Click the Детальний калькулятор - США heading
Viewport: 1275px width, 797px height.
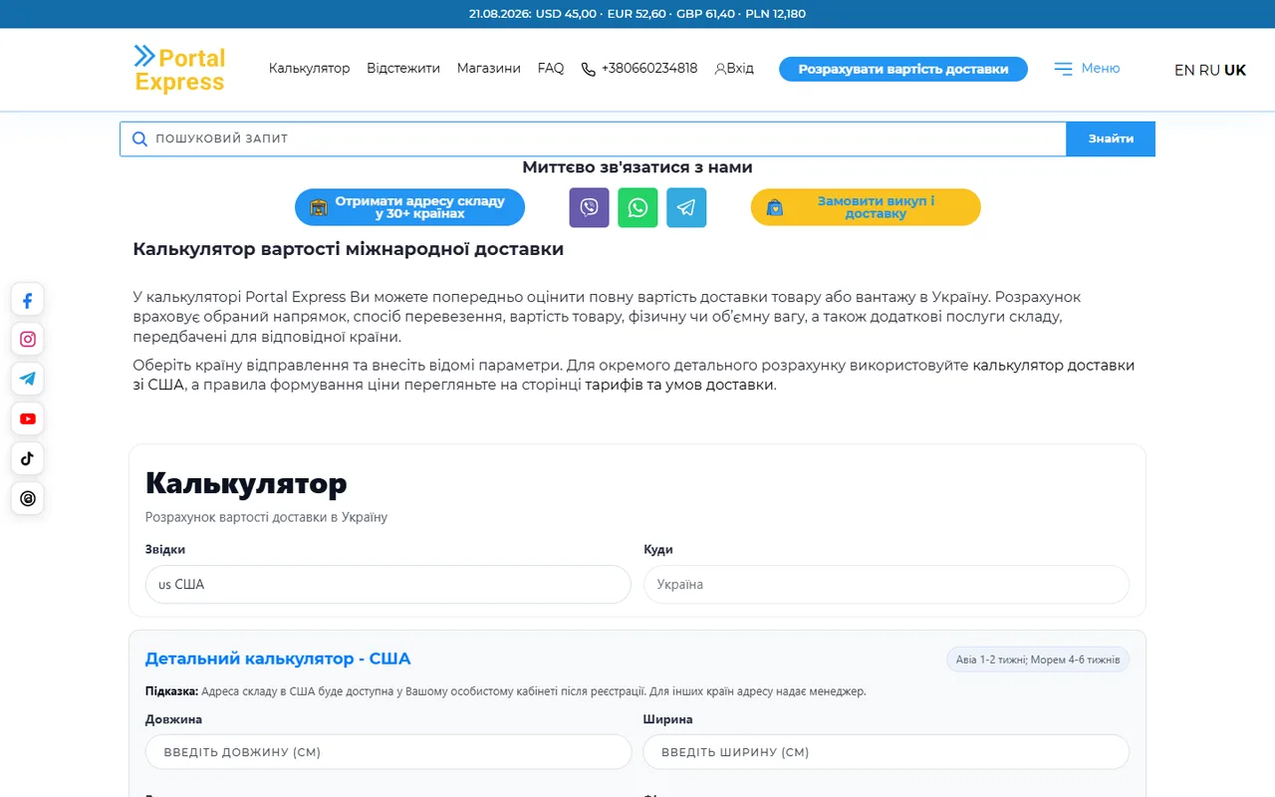pos(278,659)
